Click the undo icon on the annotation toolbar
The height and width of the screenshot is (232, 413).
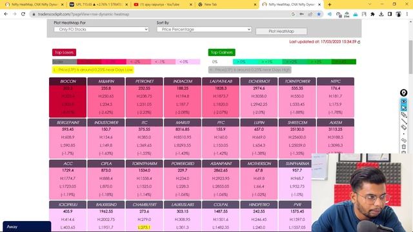(x=403, y=140)
